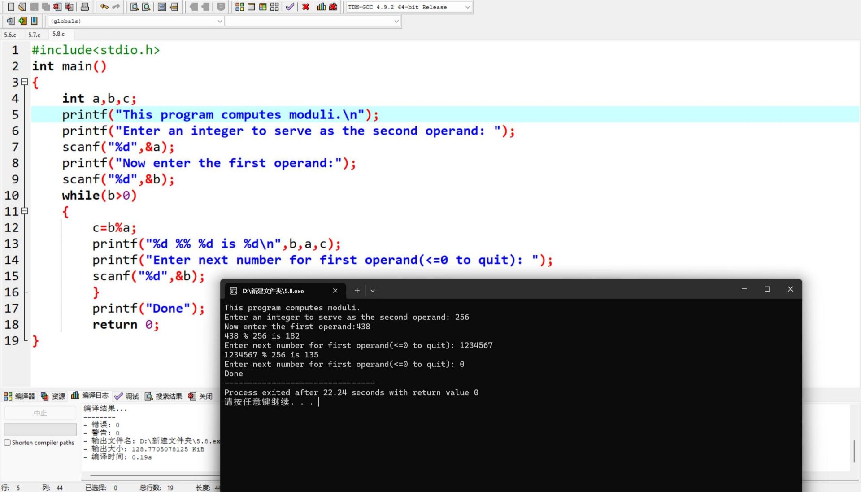
Task: Toggle the Shorten compiler paths checkbox
Action: tap(7, 443)
